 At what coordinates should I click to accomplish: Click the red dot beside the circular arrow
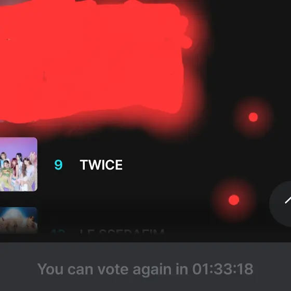tap(234, 200)
